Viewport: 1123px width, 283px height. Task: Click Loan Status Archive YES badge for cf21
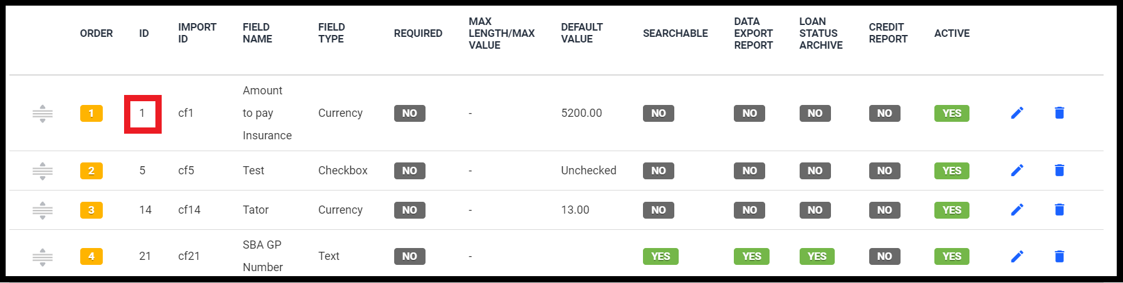817,256
